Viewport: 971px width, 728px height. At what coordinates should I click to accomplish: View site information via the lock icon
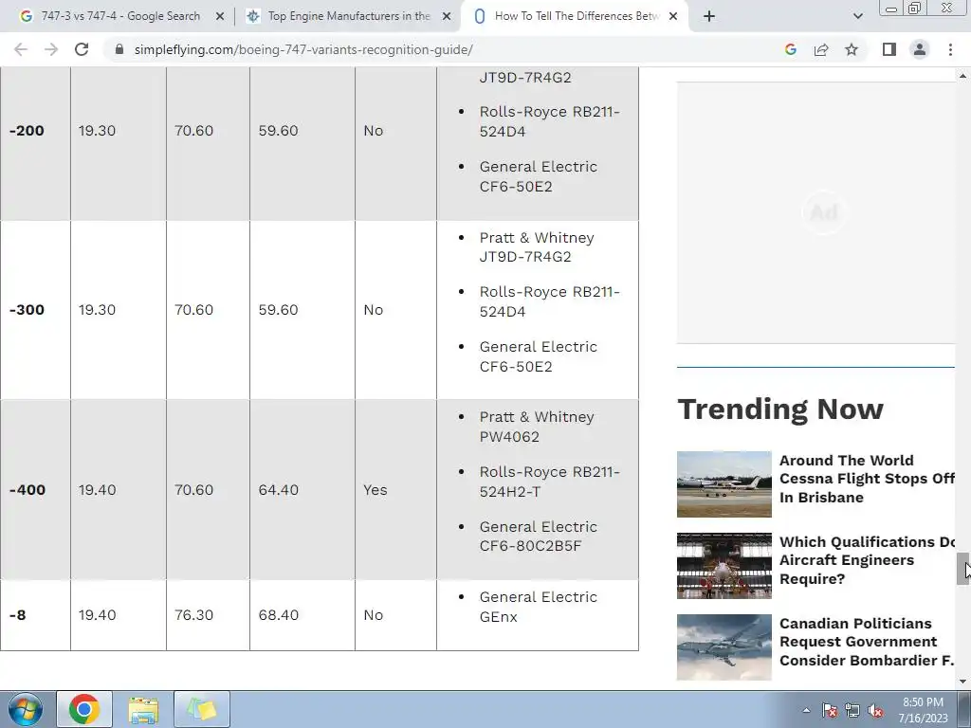119,49
